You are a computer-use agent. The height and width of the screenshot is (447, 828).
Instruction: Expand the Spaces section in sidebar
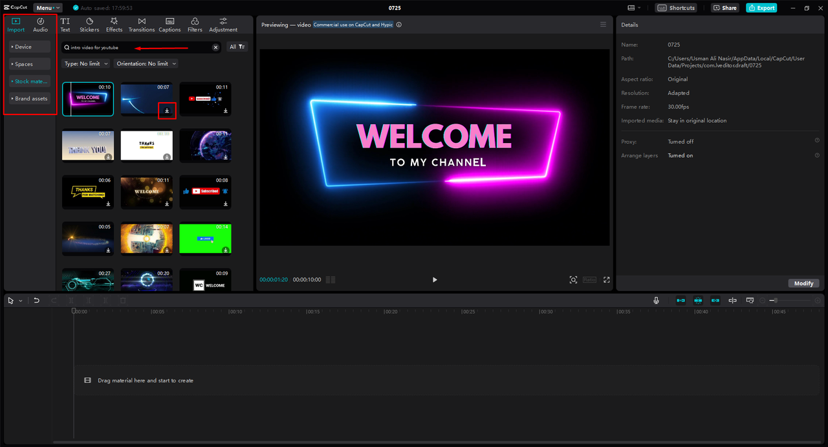[30, 64]
